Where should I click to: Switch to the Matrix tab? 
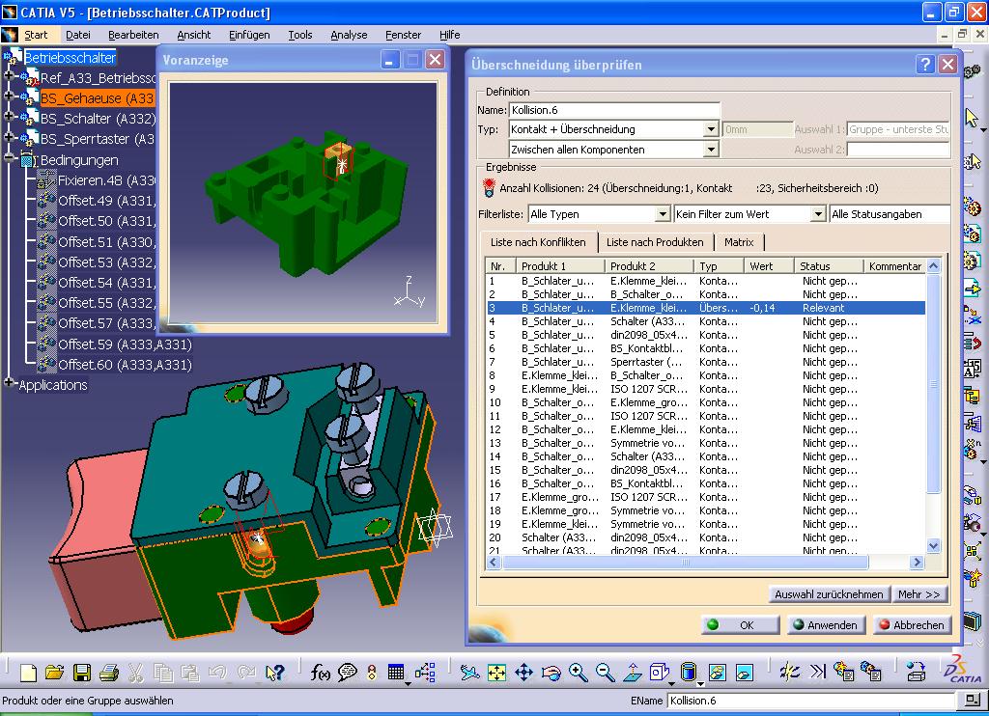[x=739, y=242]
